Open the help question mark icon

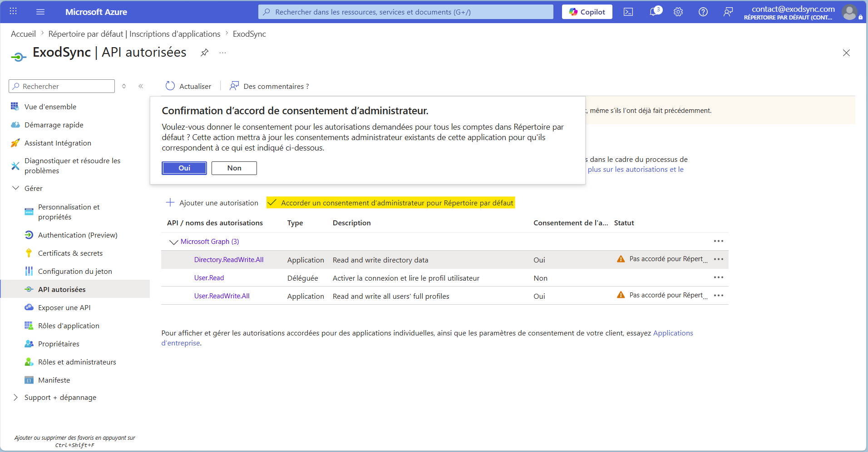tap(703, 12)
